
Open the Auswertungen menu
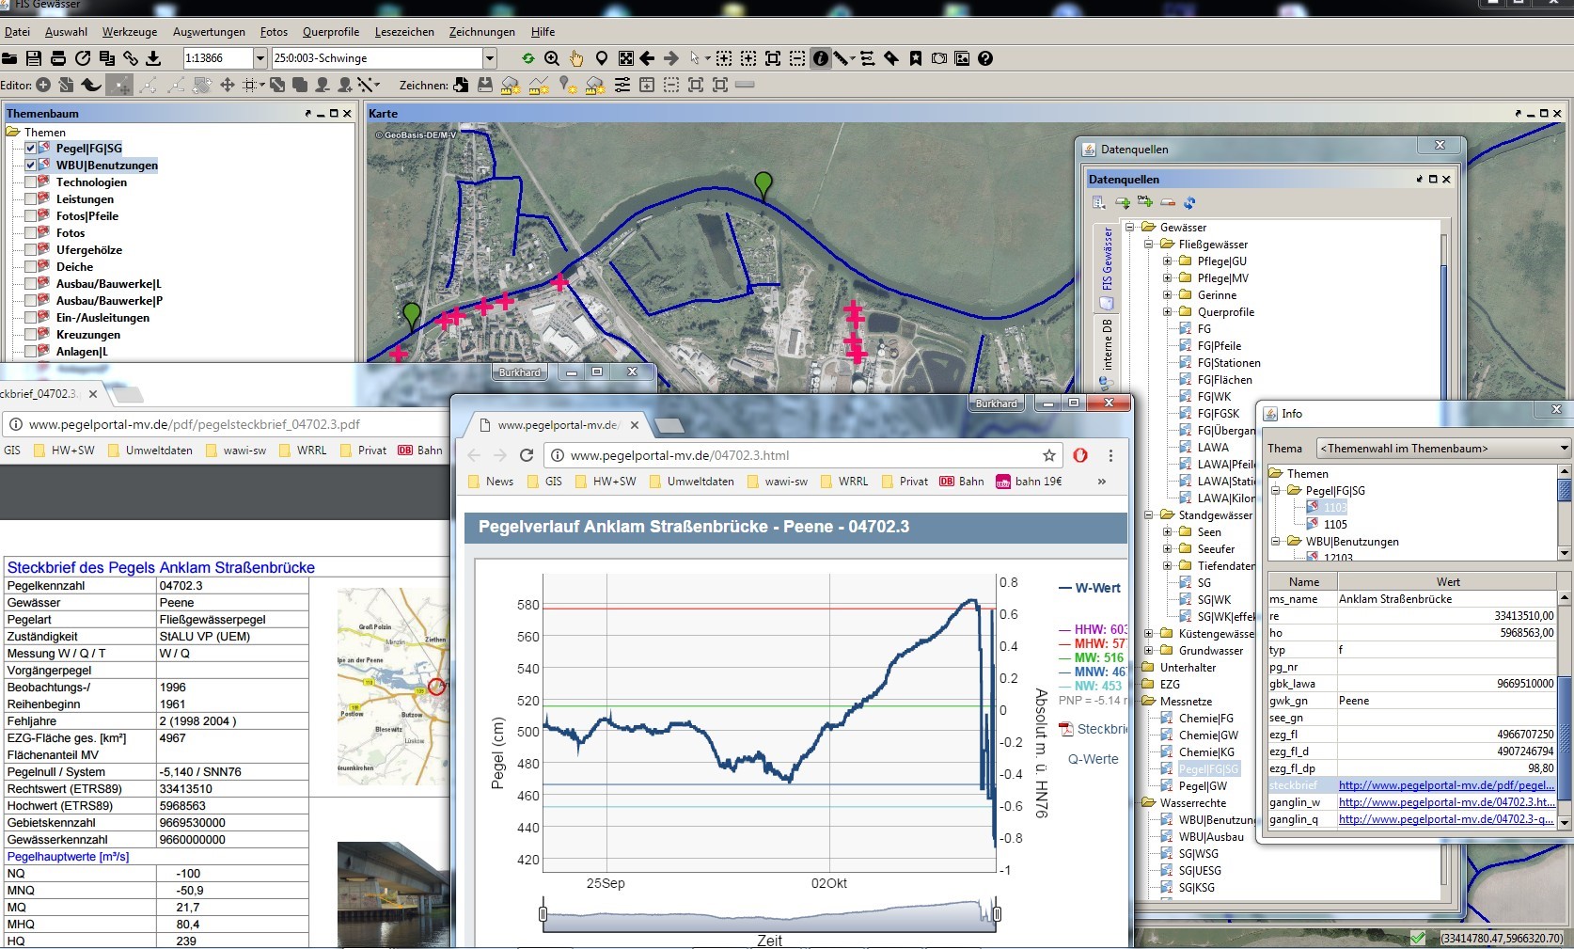click(209, 32)
